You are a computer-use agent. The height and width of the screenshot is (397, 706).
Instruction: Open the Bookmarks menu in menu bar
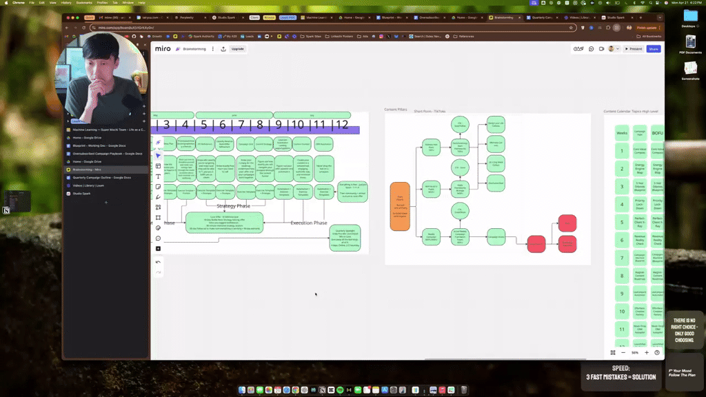pyautogui.click(x=84, y=3)
